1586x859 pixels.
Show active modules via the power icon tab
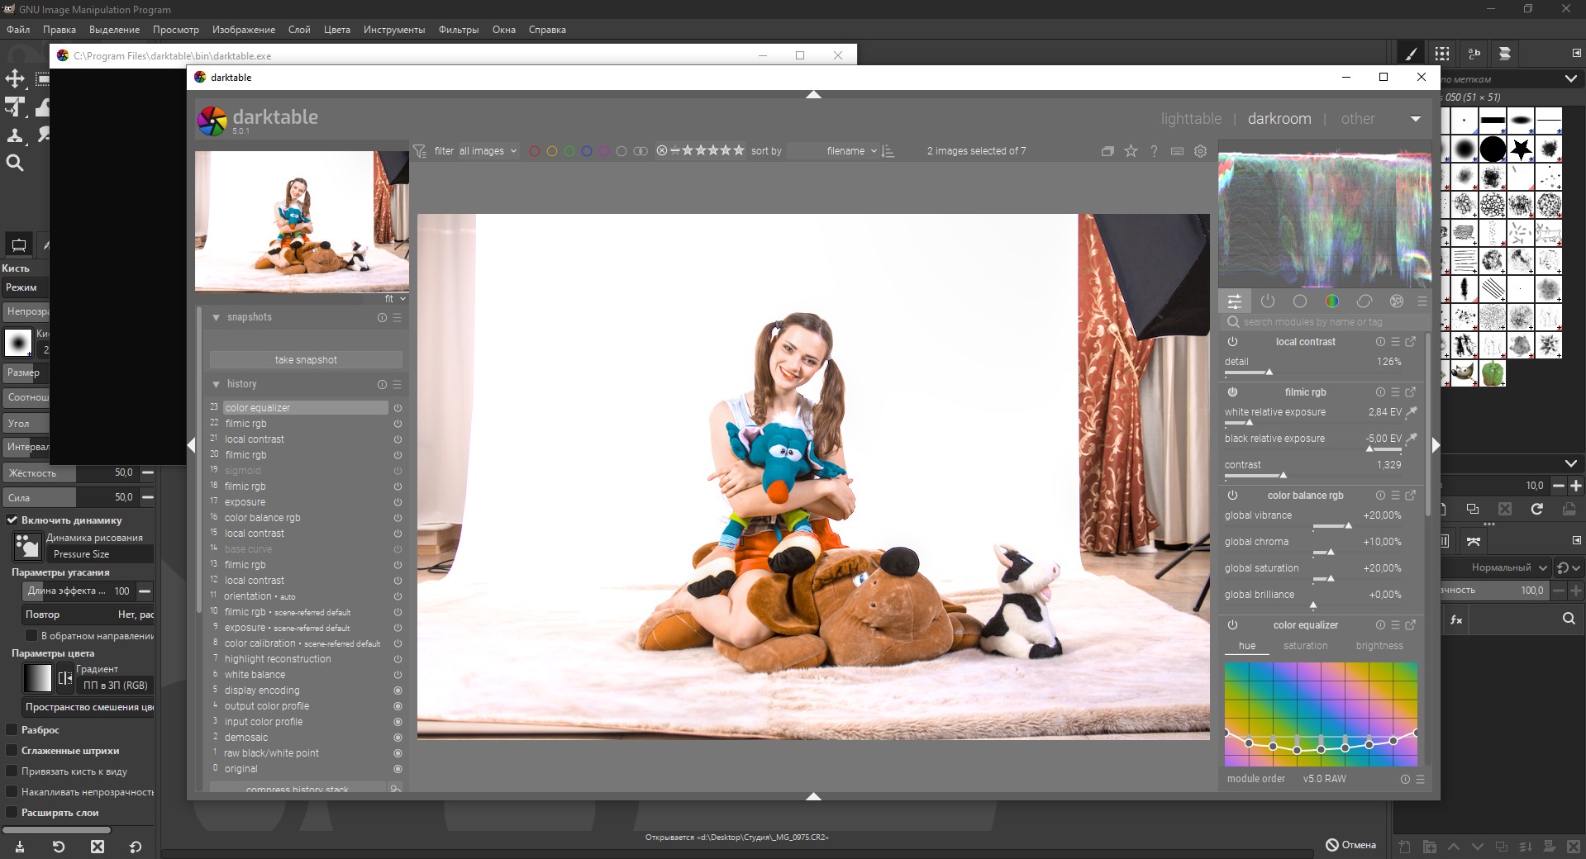click(x=1267, y=301)
